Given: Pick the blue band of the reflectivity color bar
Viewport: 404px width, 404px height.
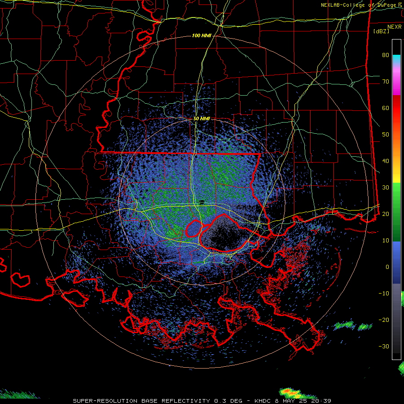Looking at the screenshot, I should point(396,262).
